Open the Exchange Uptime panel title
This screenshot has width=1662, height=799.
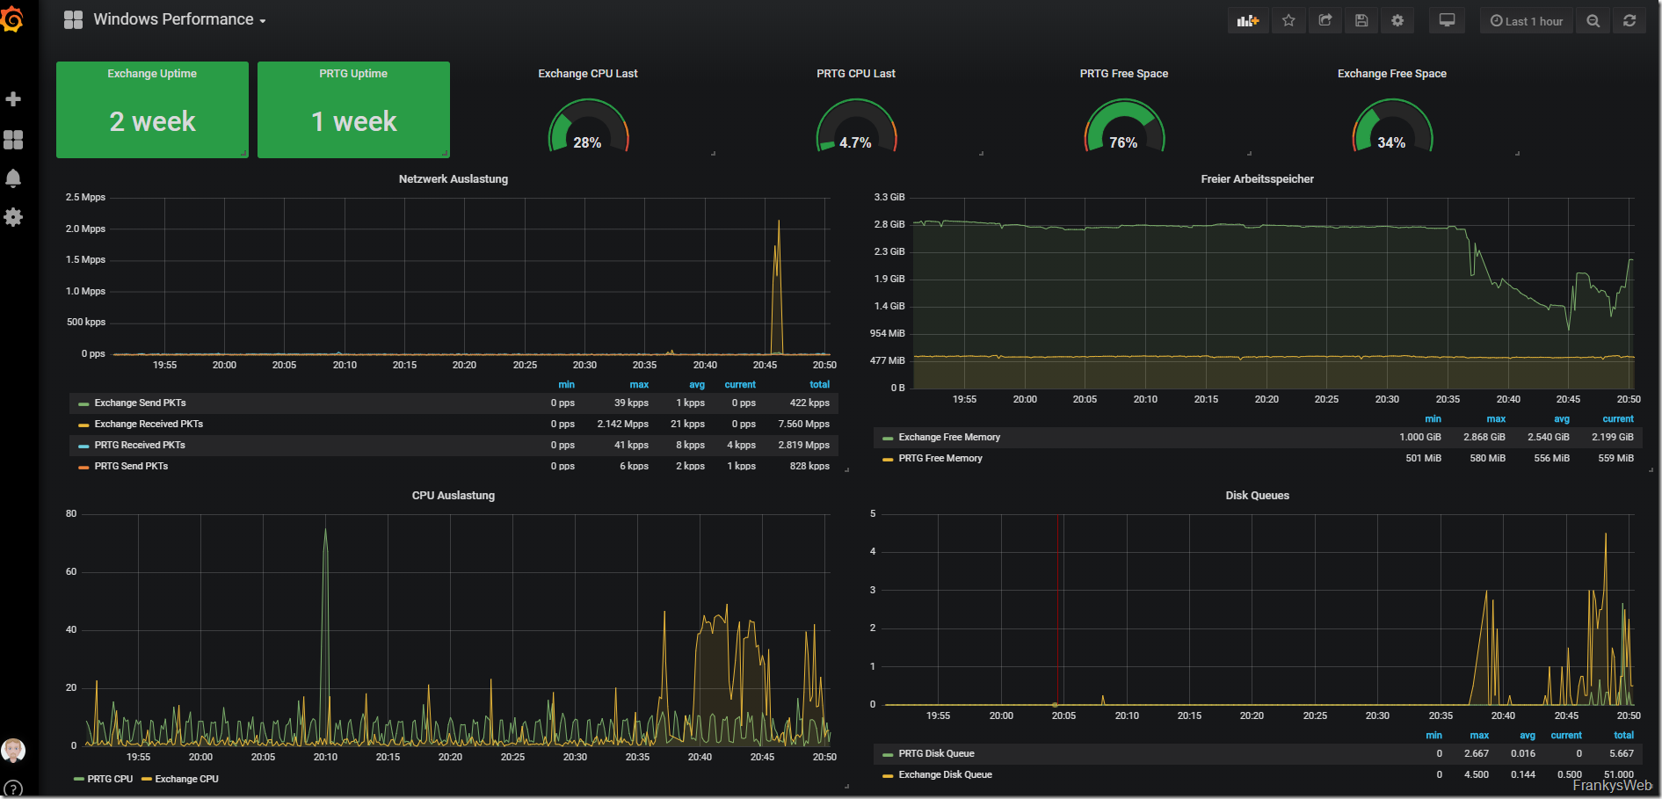click(152, 74)
